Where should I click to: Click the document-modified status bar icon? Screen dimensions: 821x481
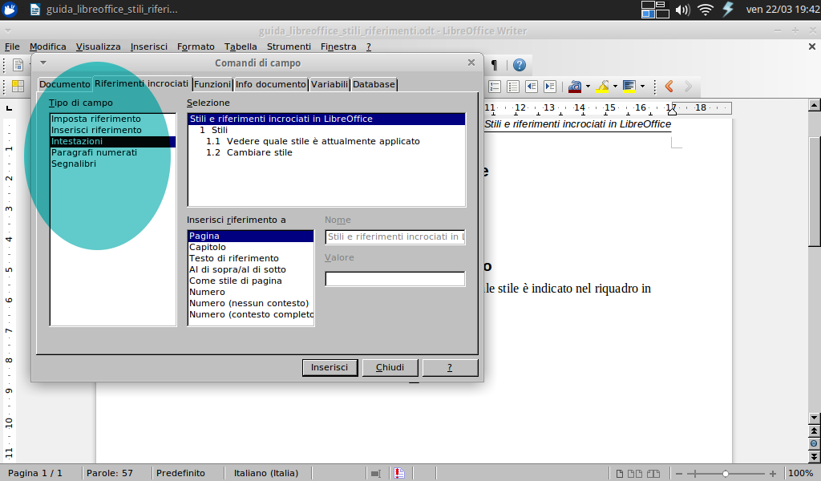click(399, 473)
